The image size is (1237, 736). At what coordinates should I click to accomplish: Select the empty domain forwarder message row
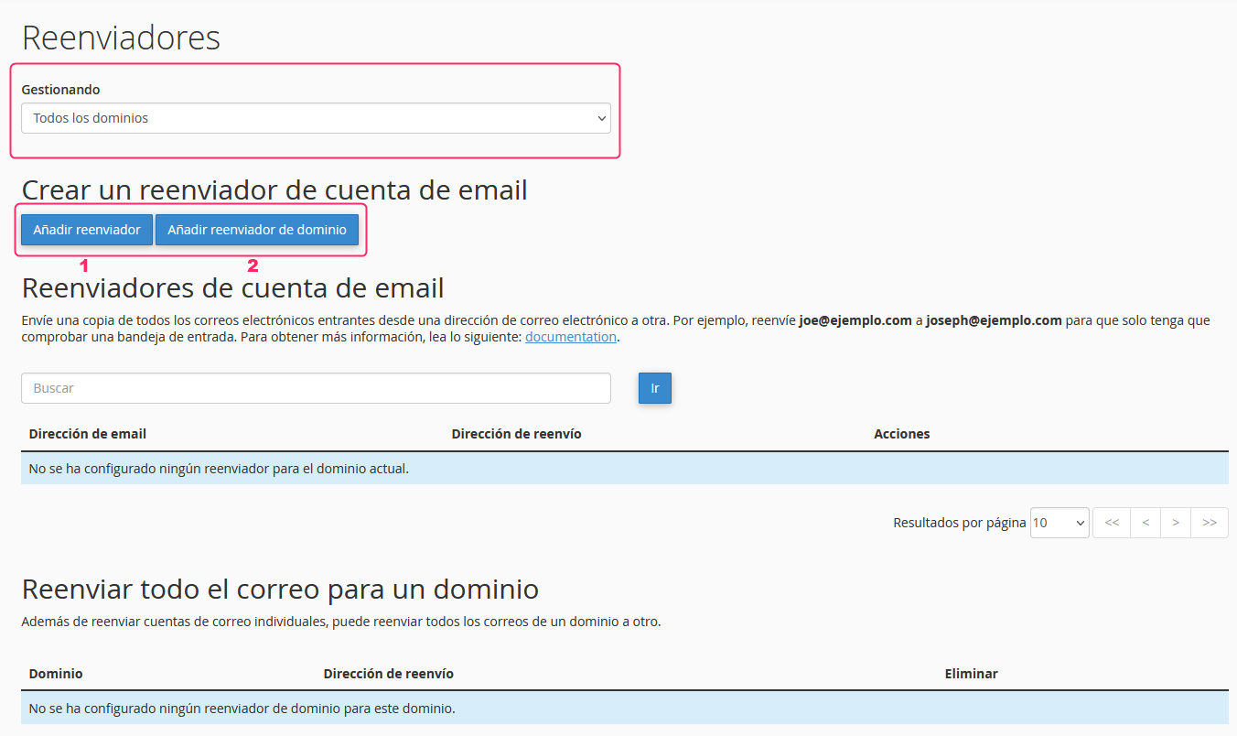pos(624,709)
